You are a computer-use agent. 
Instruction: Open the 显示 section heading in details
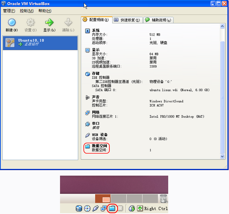[96, 50]
